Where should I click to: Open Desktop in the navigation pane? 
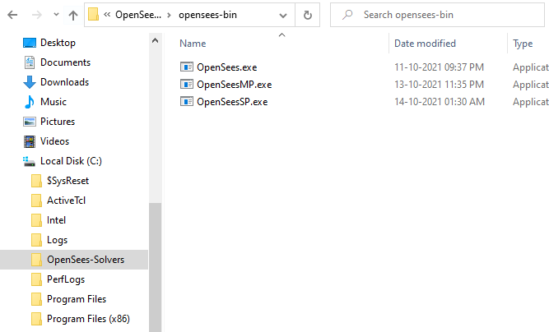(58, 43)
